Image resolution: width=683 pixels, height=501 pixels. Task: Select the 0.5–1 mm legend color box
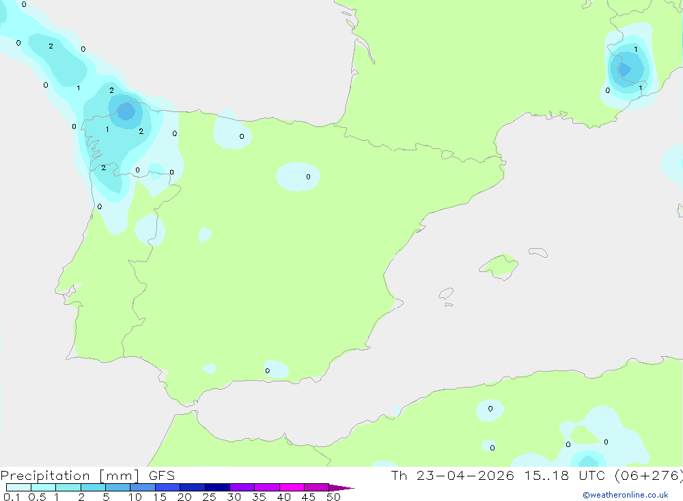43,487
